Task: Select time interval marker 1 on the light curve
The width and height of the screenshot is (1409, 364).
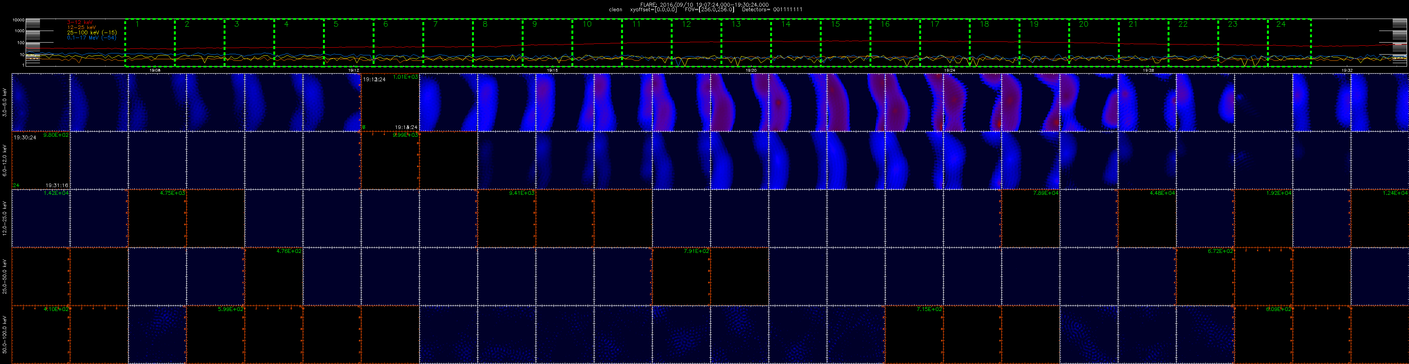Action: [x=137, y=24]
